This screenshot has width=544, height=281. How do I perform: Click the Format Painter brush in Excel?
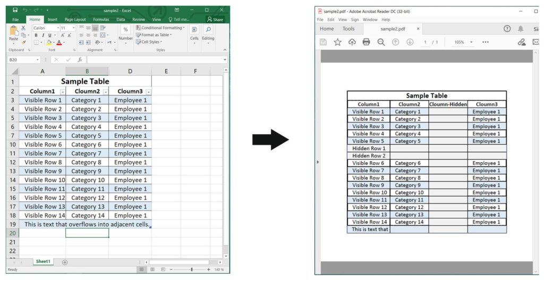pyautogui.click(x=23, y=42)
